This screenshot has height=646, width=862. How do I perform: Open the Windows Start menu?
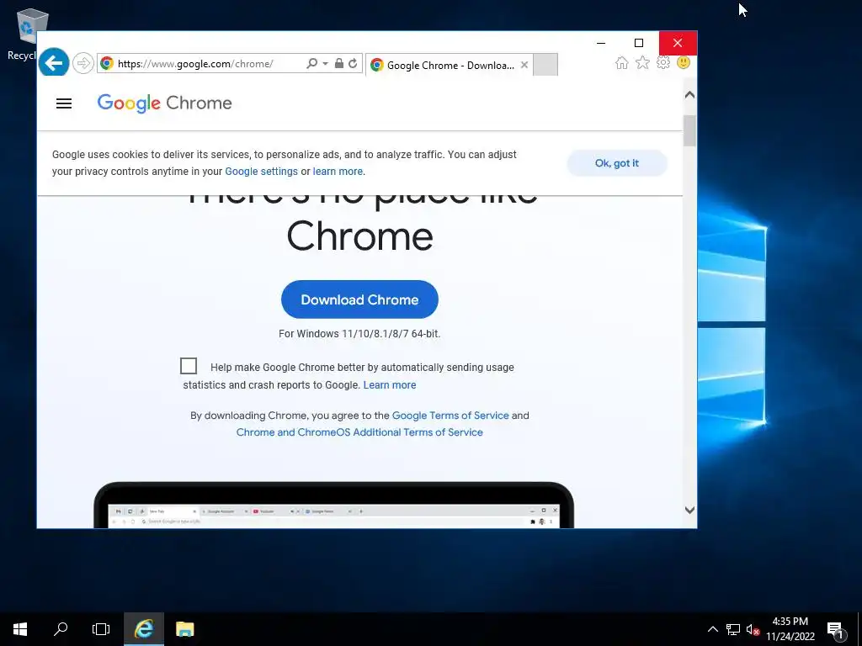coord(20,629)
